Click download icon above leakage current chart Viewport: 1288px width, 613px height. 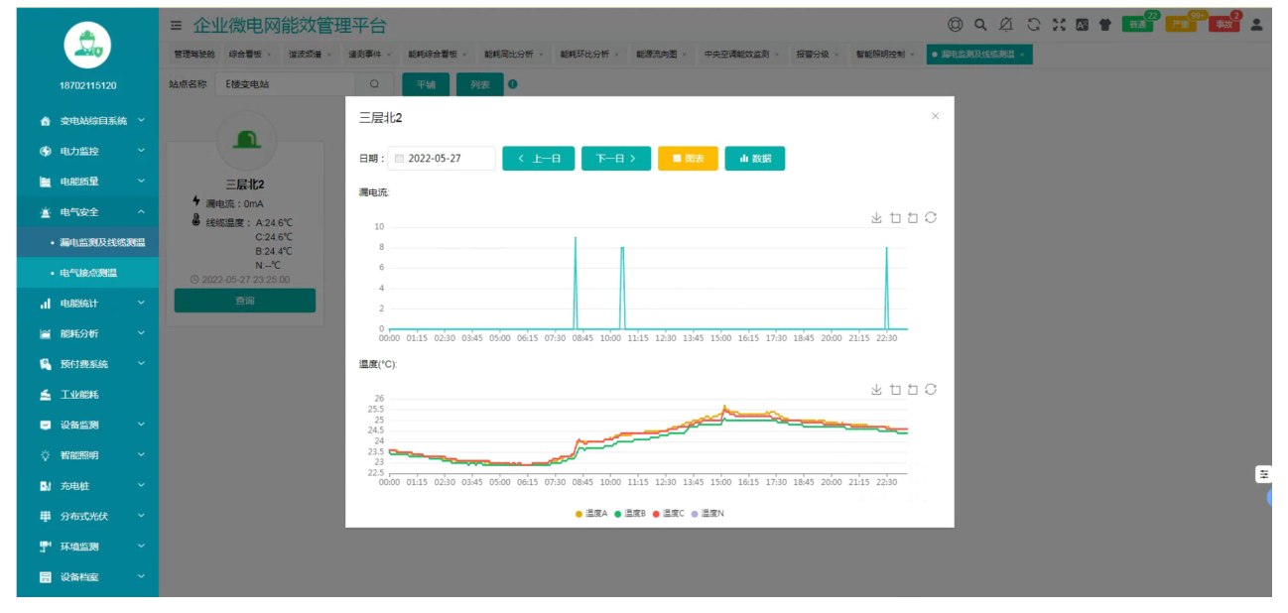(x=876, y=218)
